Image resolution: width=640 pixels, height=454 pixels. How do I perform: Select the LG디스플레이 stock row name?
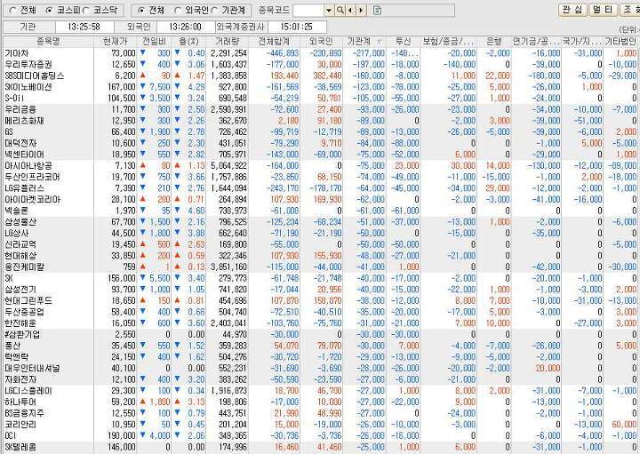coord(28,391)
